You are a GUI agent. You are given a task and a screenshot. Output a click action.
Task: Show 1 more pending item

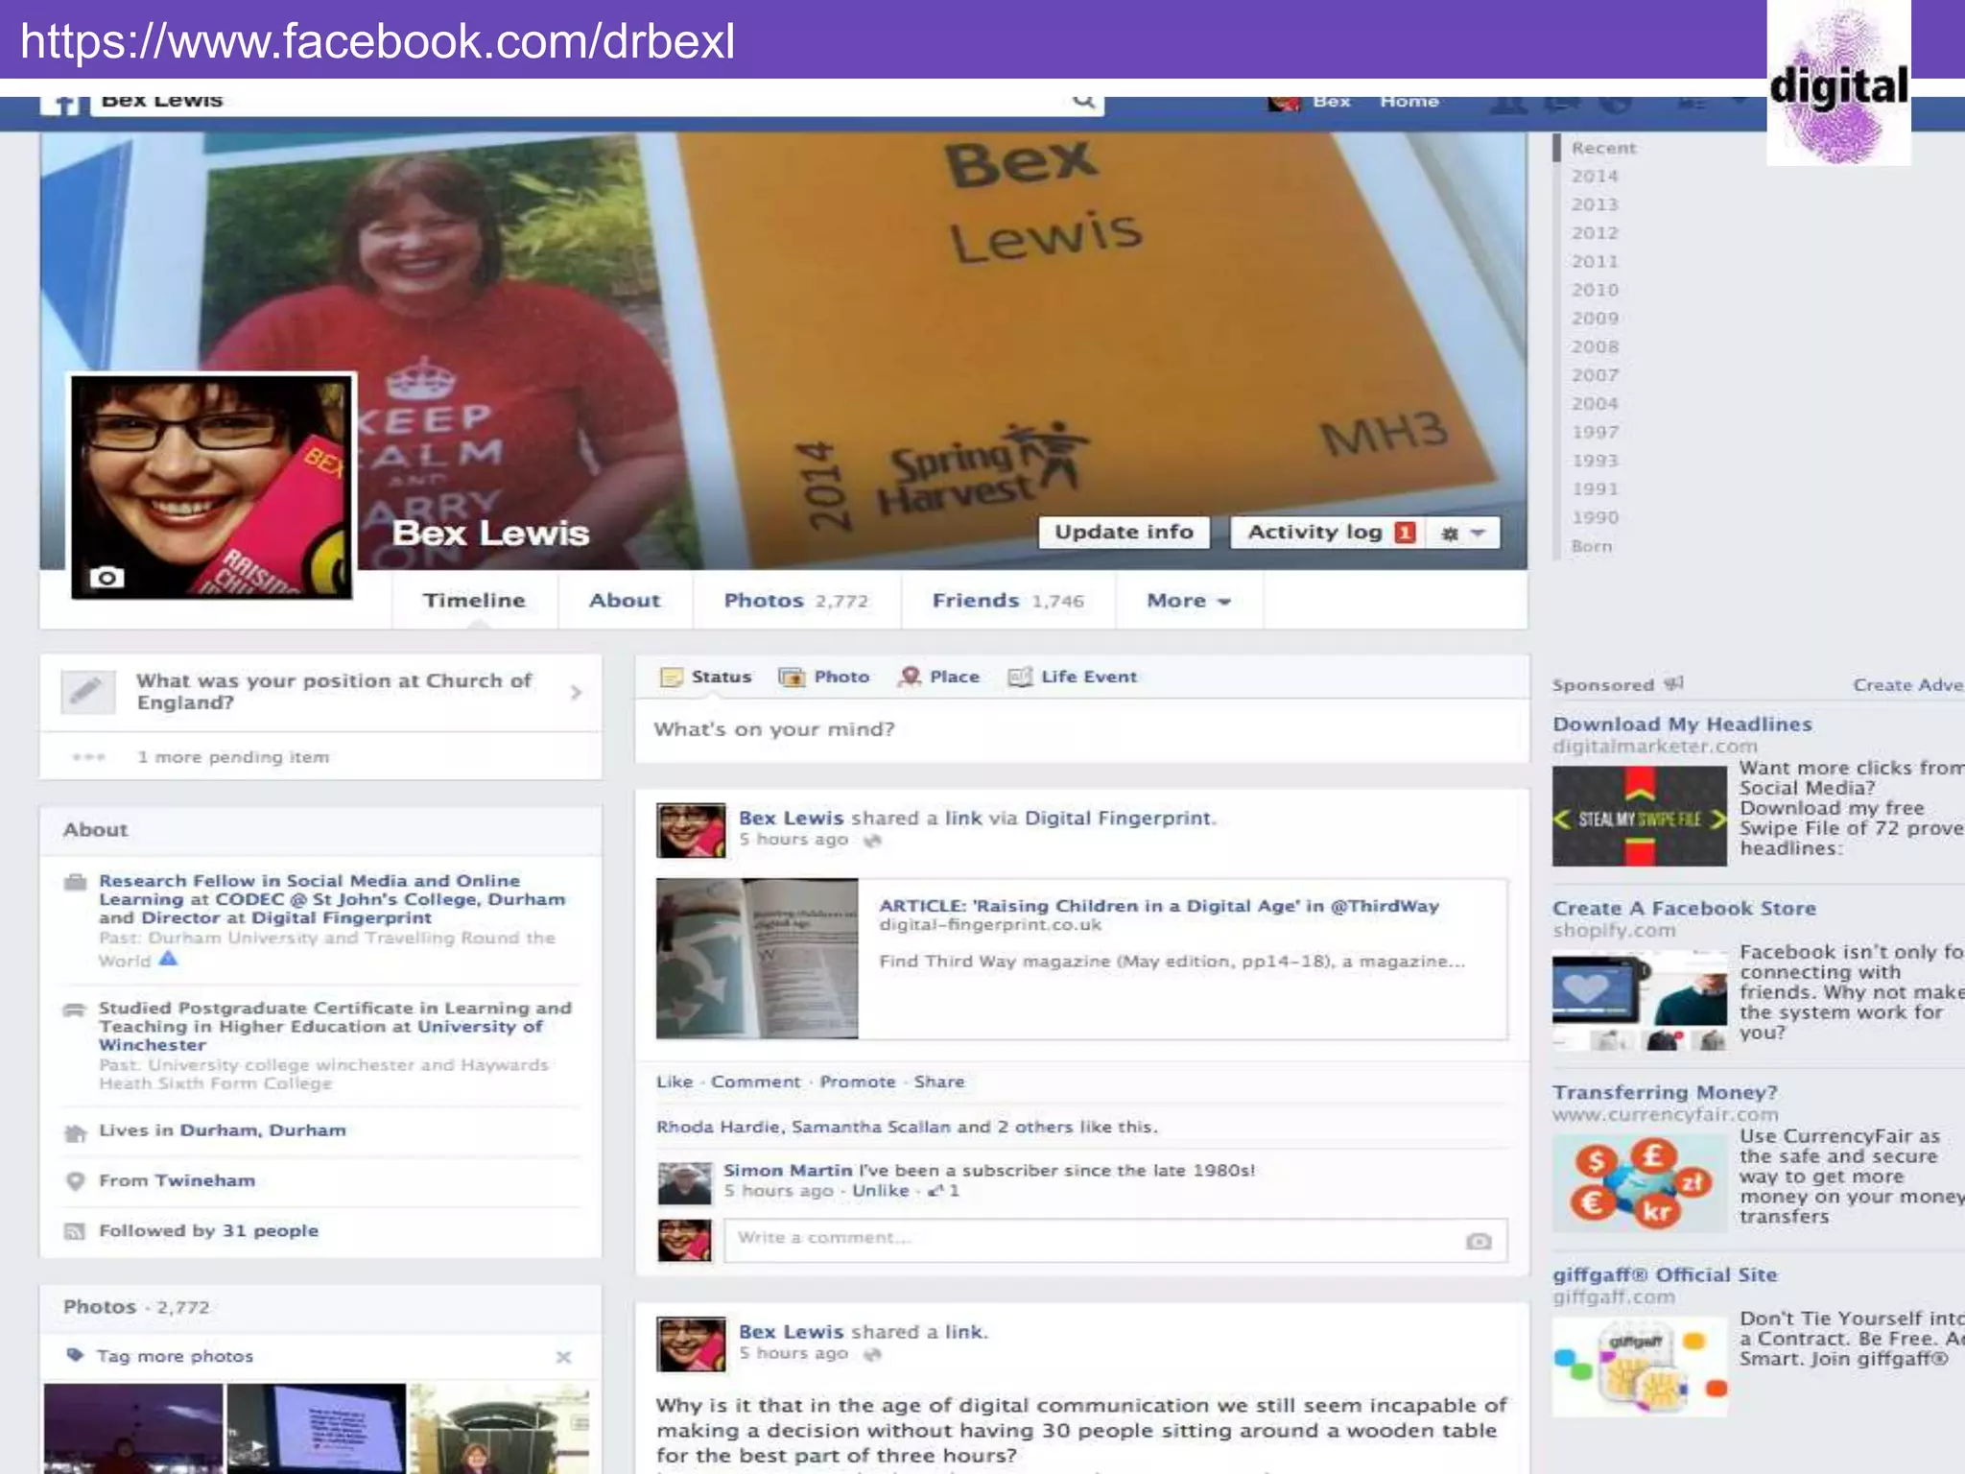click(x=232, y=757)
